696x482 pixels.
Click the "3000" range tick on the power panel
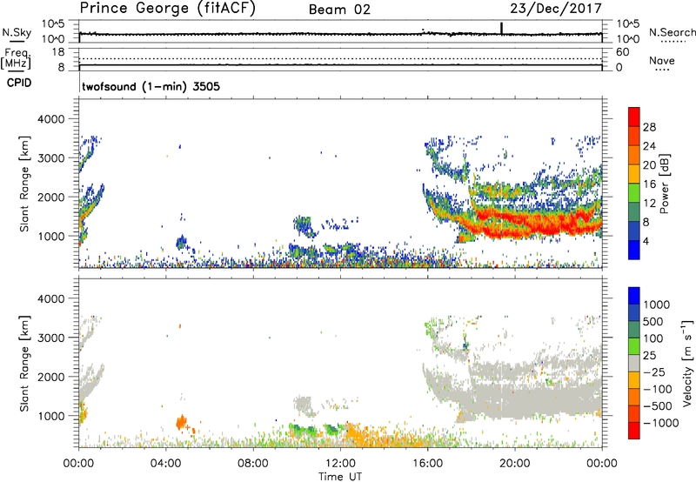(51, 158)
